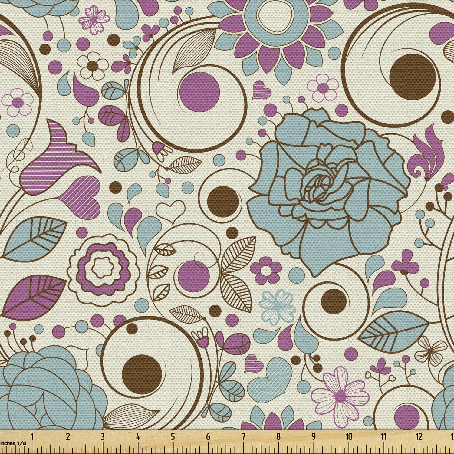The height and width of the screenshot is (454, 454).
Task: Click the "inches 1/8" ruler label
Action: point(13,443)
